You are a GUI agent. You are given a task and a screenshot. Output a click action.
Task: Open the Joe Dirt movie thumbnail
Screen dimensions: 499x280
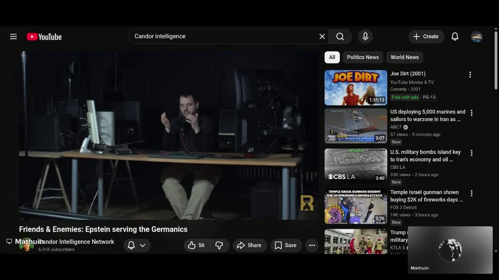(356, 87)
